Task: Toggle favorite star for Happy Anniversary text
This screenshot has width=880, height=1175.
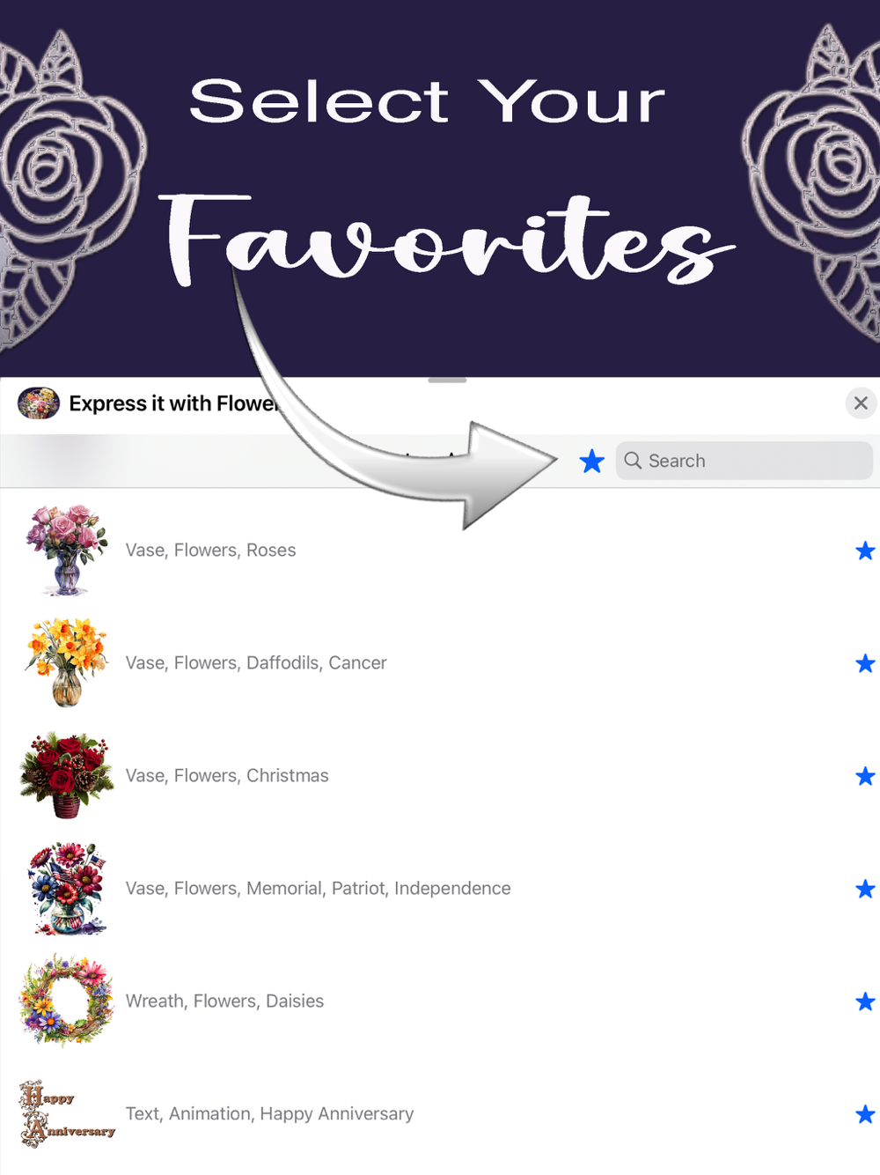Action: point(865,1114)
